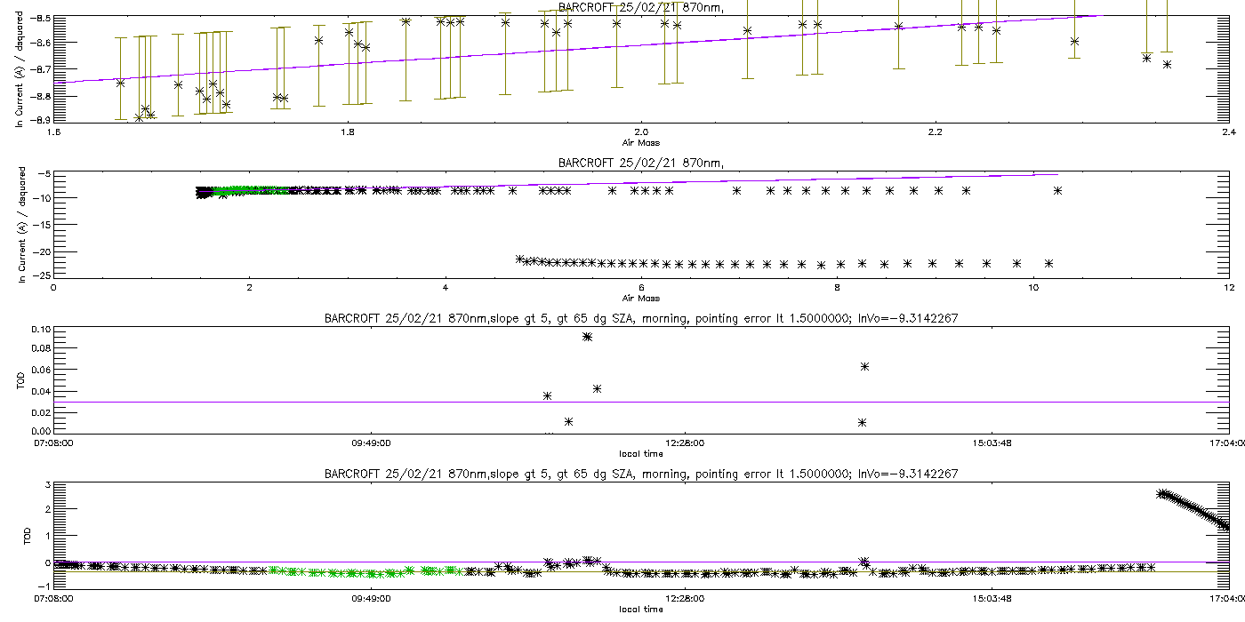Click the 'local time' label under the third plot
This screenshot has height=622, width=1245.
tap(640, 453)
